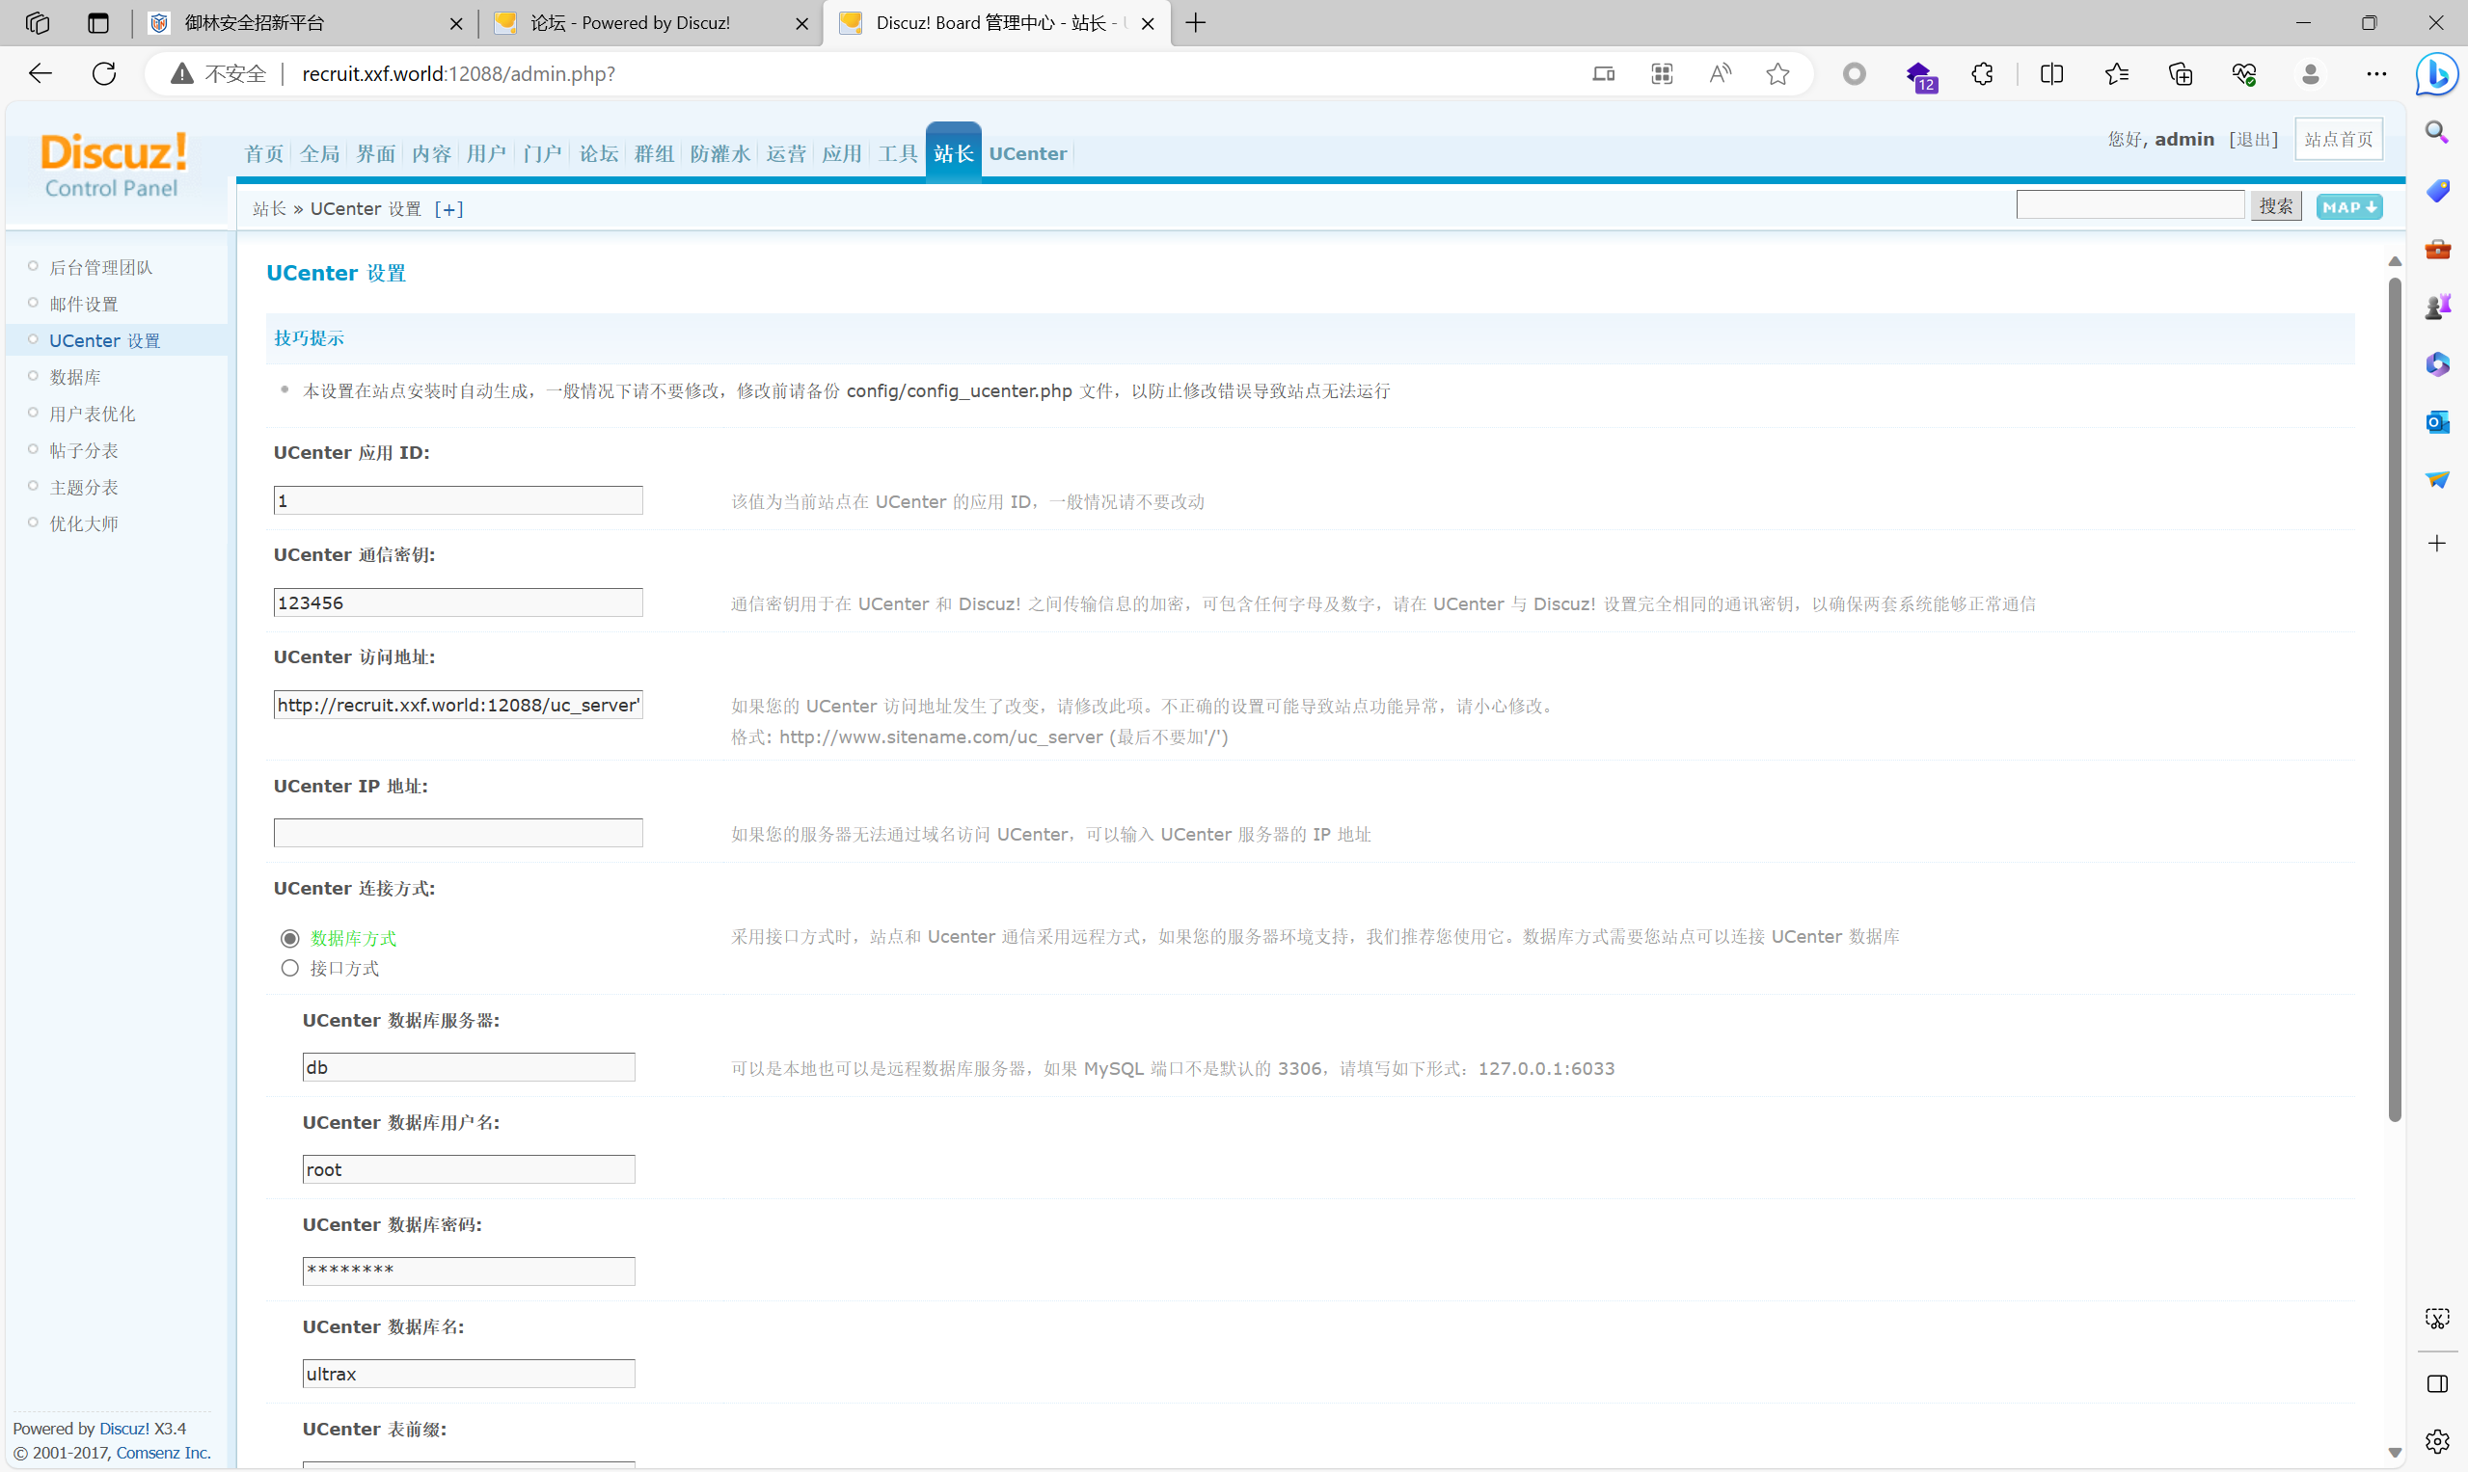This screenshot has height=1472, width=2468.
Task: Open tab actions menu icon
Action: click(x=98, y=23)
